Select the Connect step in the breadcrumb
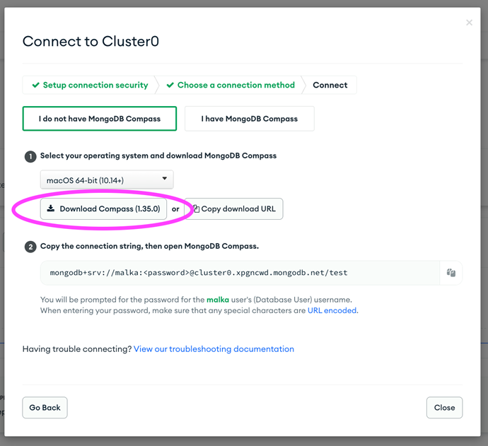 330,85
